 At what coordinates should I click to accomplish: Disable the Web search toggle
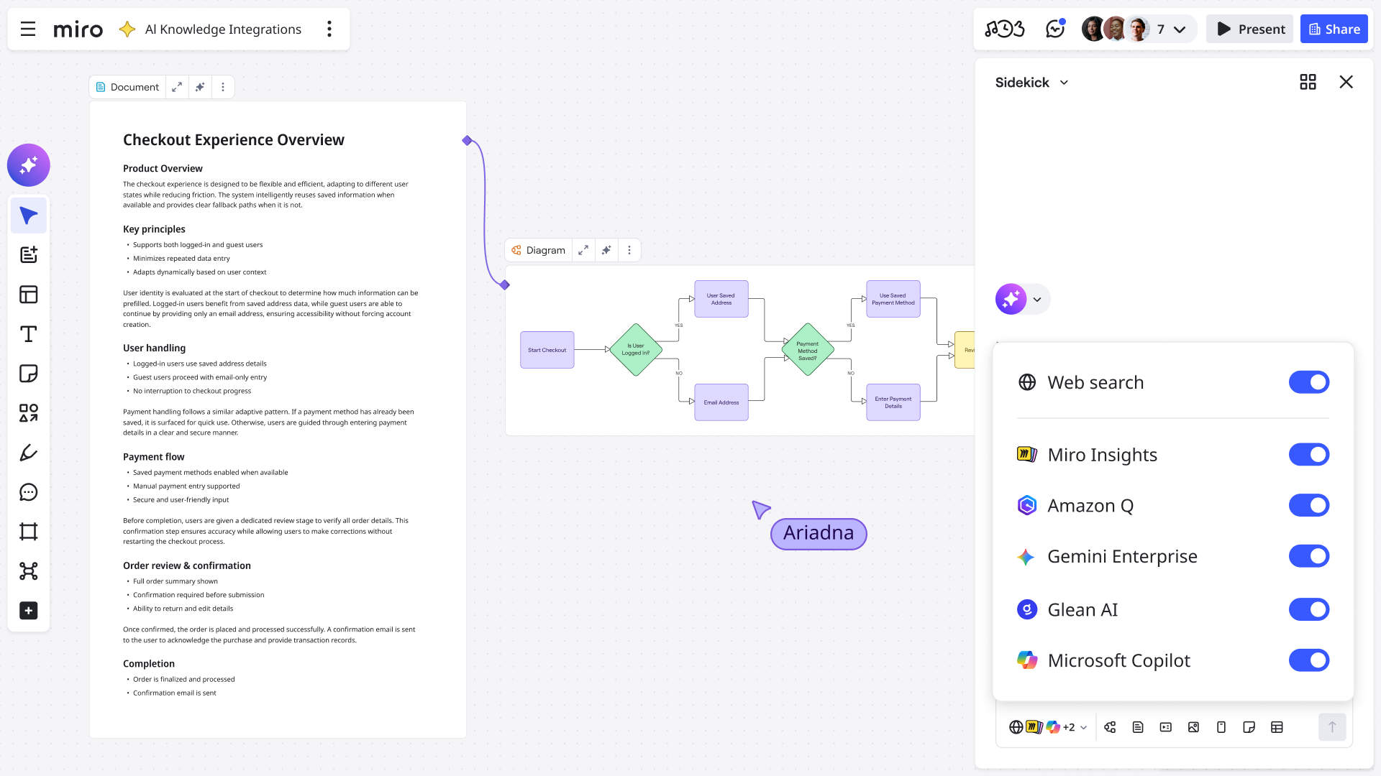pyautogui.click(x=1309, y=382)
